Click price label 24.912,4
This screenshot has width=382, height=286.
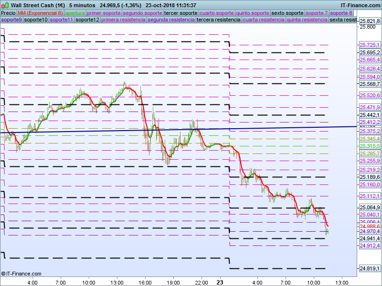[x=370, y=245]
